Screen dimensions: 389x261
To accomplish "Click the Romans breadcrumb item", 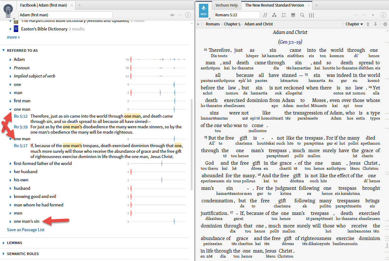I will click(x=213, y=24).
